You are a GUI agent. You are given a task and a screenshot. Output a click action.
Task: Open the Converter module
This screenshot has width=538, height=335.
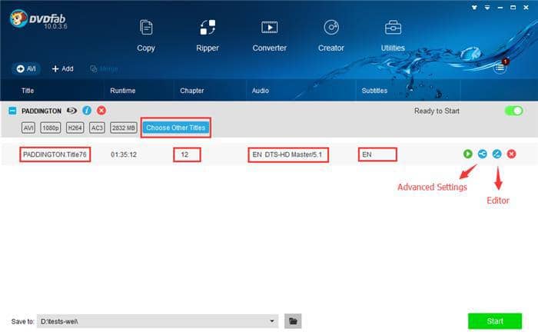click(x=269, y=36)
